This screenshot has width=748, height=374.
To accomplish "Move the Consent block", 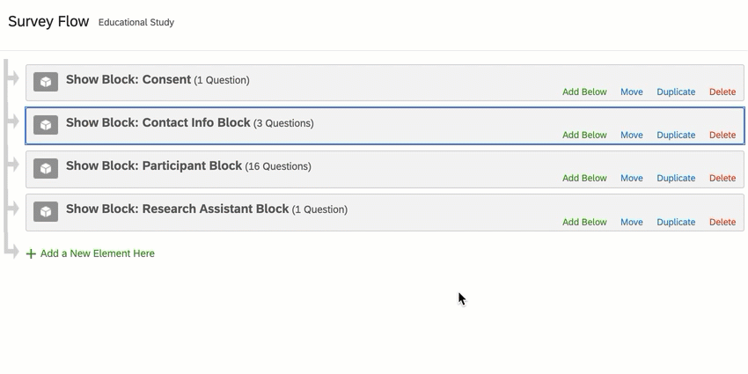I will coord(631,92).
